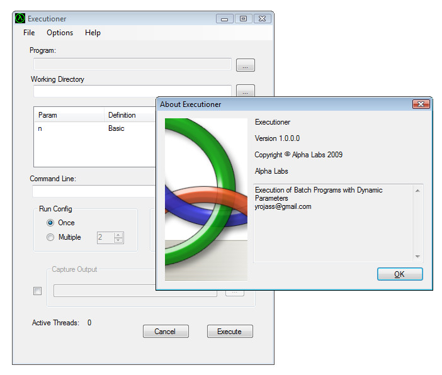Click the 'Version 1.0.0.0' label
The image size is (442, 375).
pyautogui.click(x=277, y=138)
